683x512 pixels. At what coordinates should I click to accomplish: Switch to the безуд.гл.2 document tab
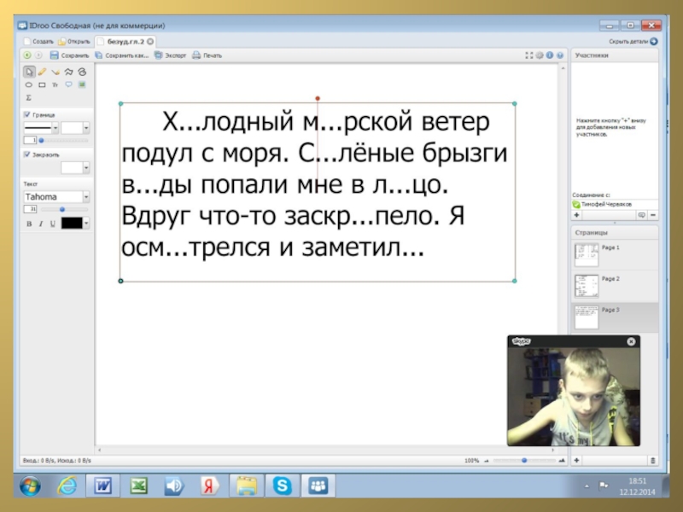click(124, 41)
